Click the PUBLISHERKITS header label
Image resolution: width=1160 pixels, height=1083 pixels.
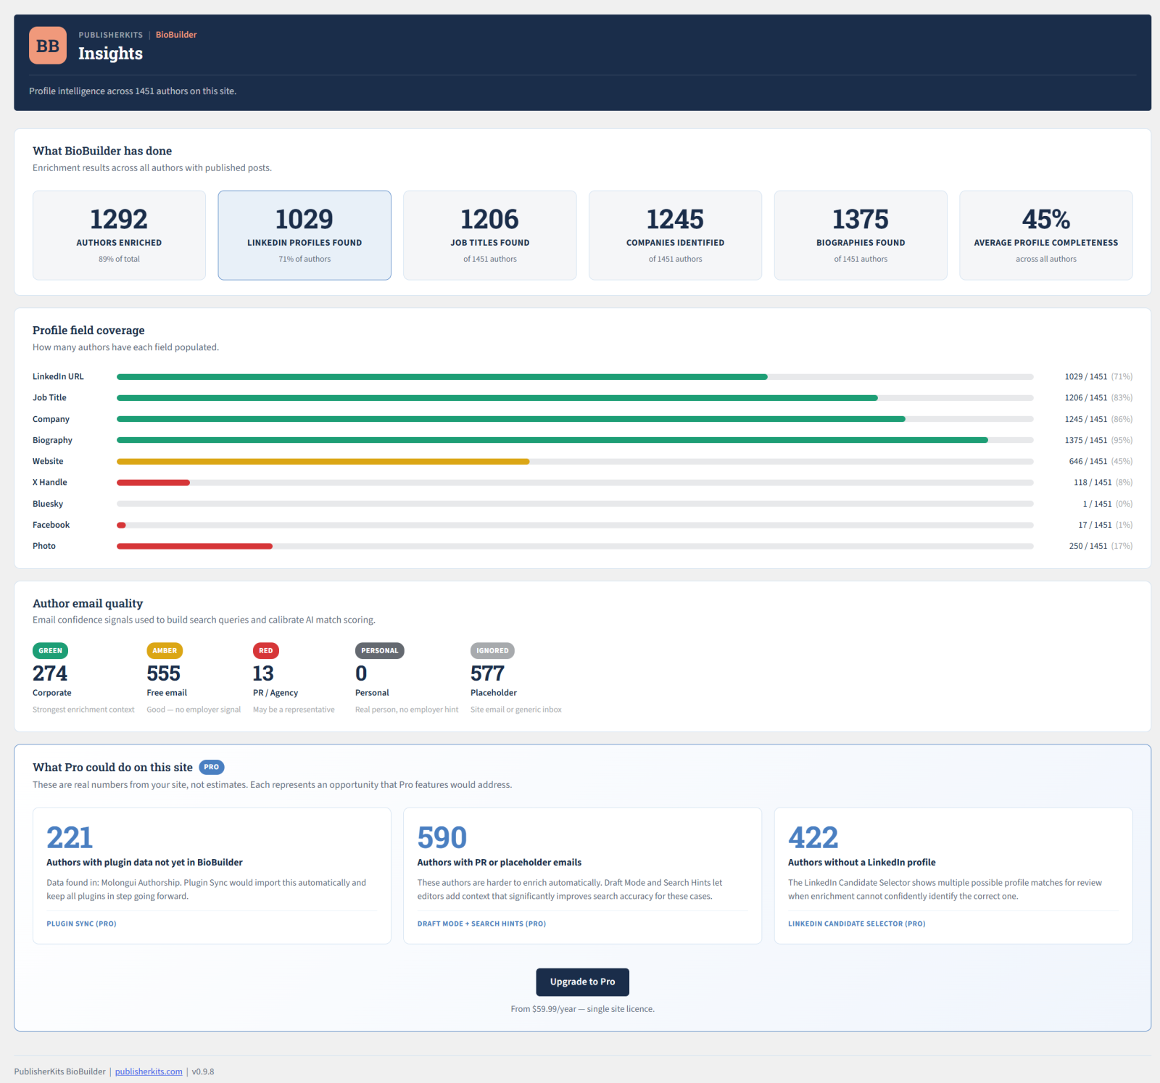click(111, 35)
